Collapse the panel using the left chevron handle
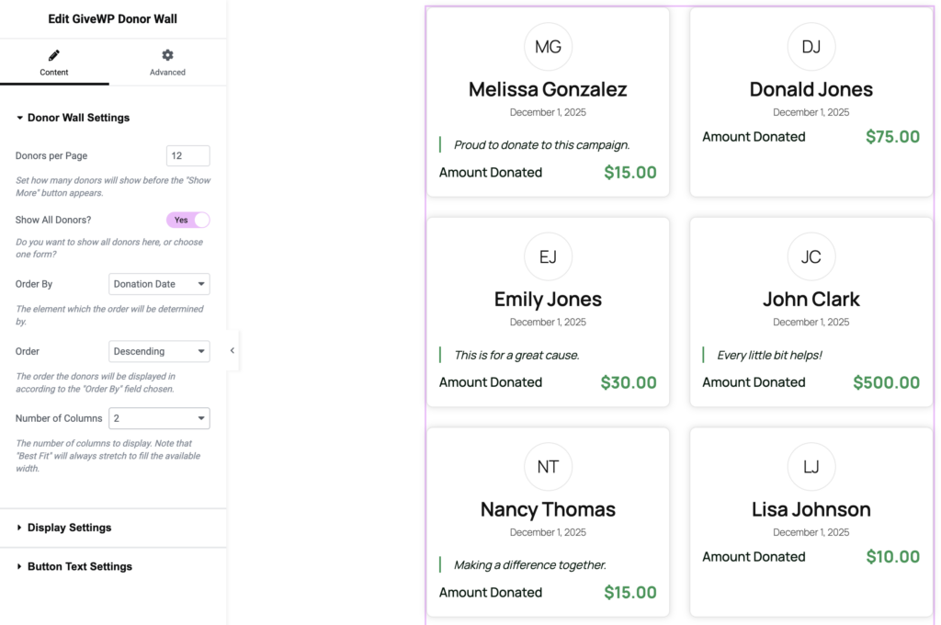The image size is (941, 625). point(232,350)
